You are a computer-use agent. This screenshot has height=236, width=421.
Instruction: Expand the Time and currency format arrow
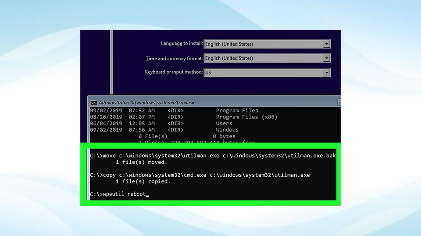pyautogui.click(x=326, y=58)
